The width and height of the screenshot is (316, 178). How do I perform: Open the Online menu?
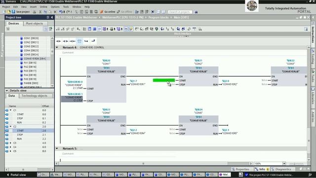pos(43,6)
